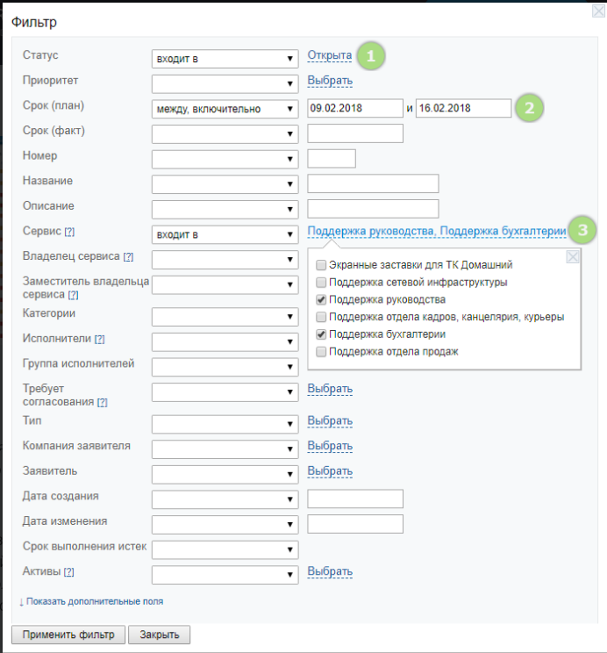Open the Статус condition dropdown
The image size is (607, 653).
click(225, 60)
